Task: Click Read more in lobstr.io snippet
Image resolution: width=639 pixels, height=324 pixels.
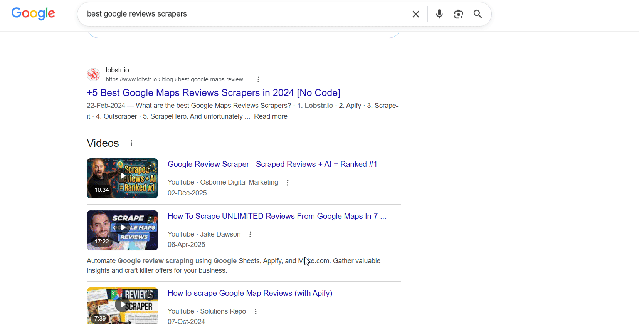Action: pos(271,116)
